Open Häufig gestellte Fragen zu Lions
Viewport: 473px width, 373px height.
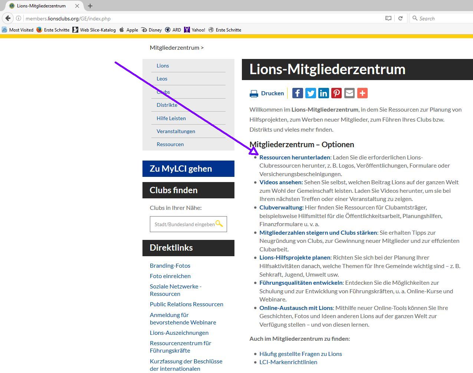(x=300, y=354)
